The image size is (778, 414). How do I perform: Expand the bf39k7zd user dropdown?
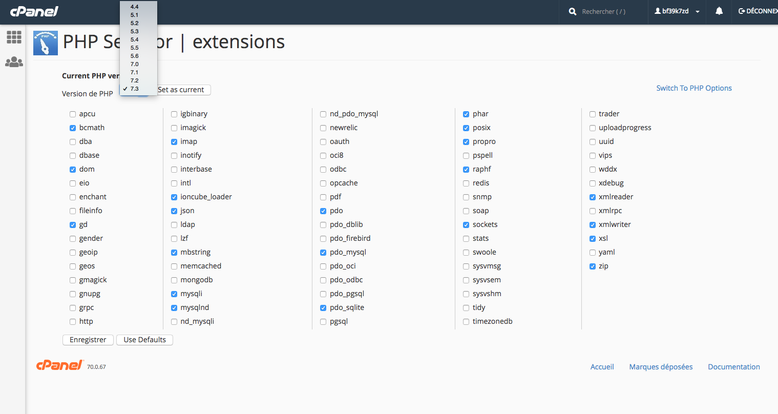pyautogui.click(x=677, y=11)
